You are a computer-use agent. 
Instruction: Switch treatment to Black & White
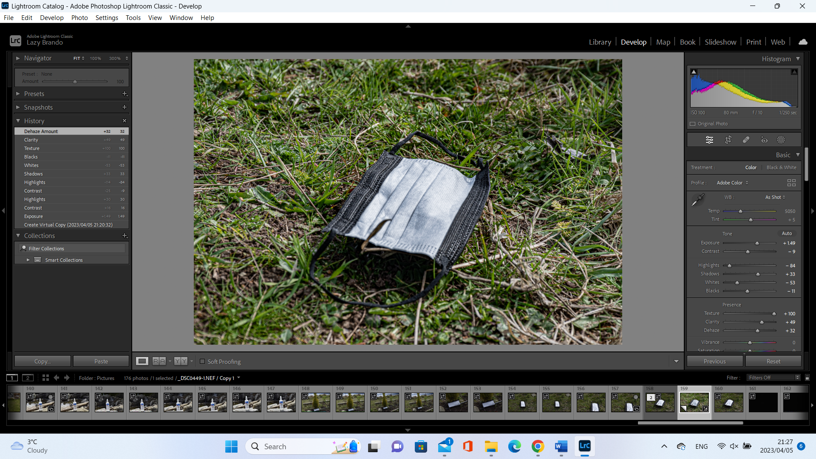(x=781, y=167)
